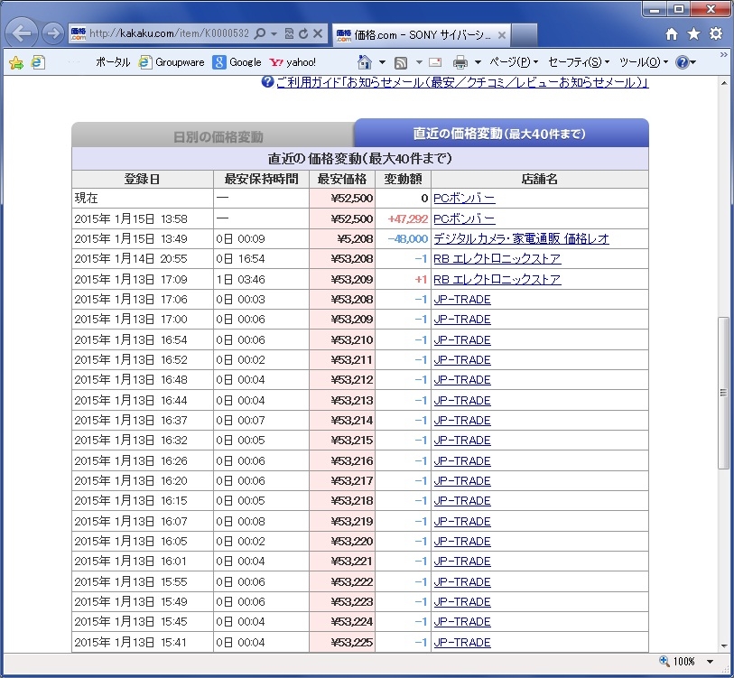Click the IE icon in the favorites bar
This screenshot has width=734, height=678.
[38, 62]
